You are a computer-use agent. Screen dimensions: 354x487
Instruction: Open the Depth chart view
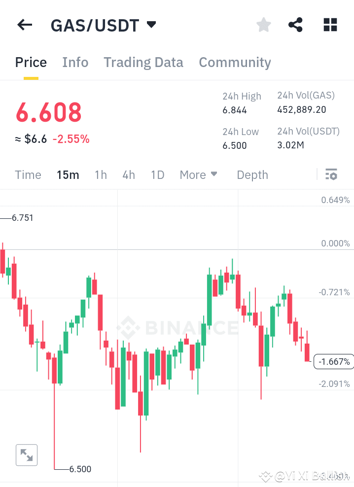coord(252,174)
